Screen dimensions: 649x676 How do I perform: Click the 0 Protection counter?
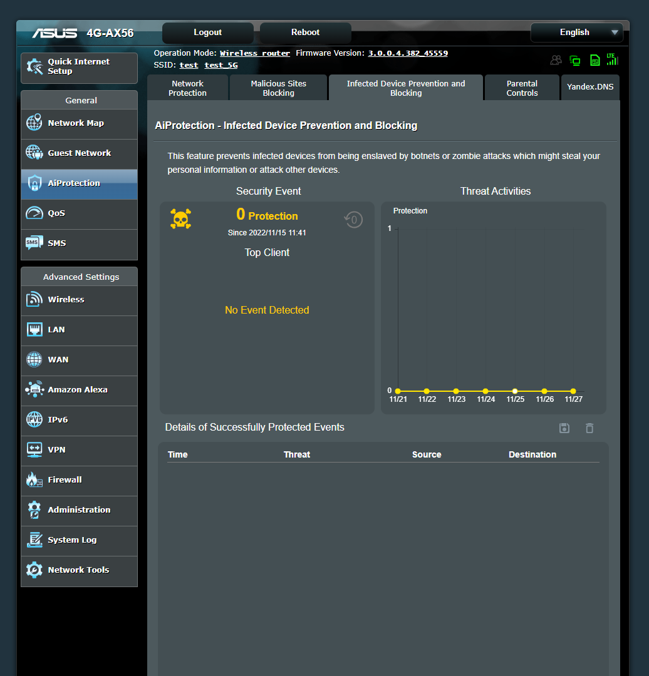(267, 214)
